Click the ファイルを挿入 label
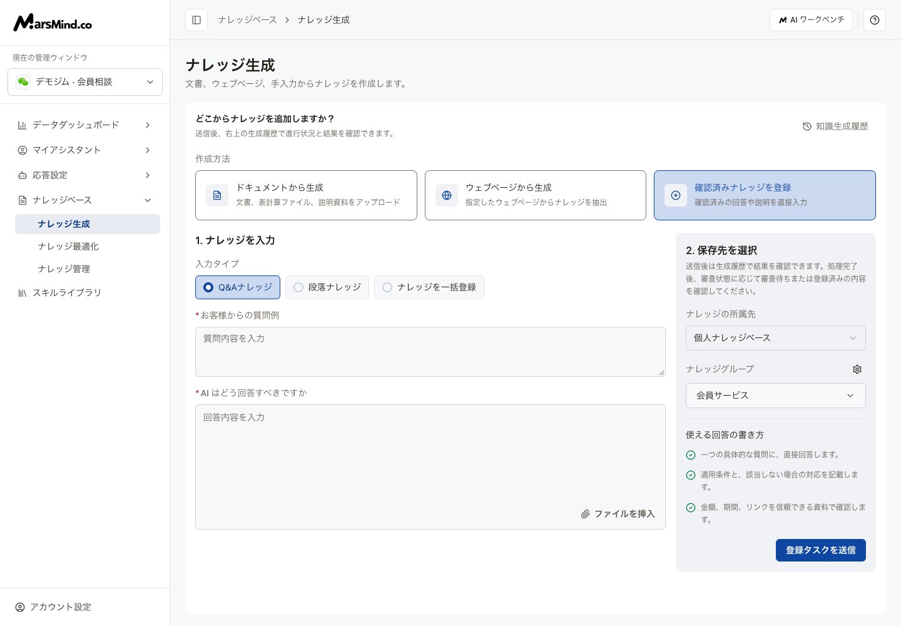 click(x=624, y=514)
